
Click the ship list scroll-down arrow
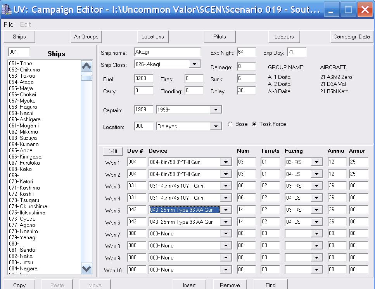tap(86, 268)
